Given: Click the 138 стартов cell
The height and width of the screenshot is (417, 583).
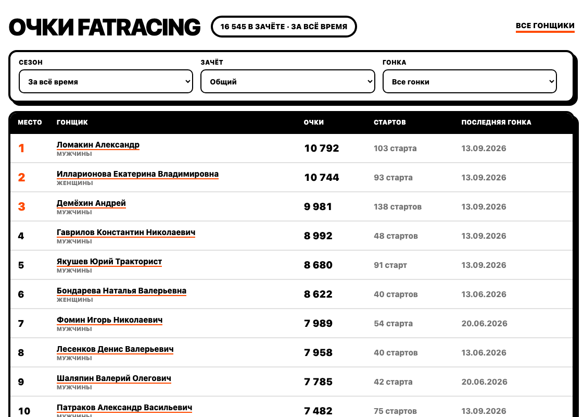Looking at the screenshot, I should (398, 206).
